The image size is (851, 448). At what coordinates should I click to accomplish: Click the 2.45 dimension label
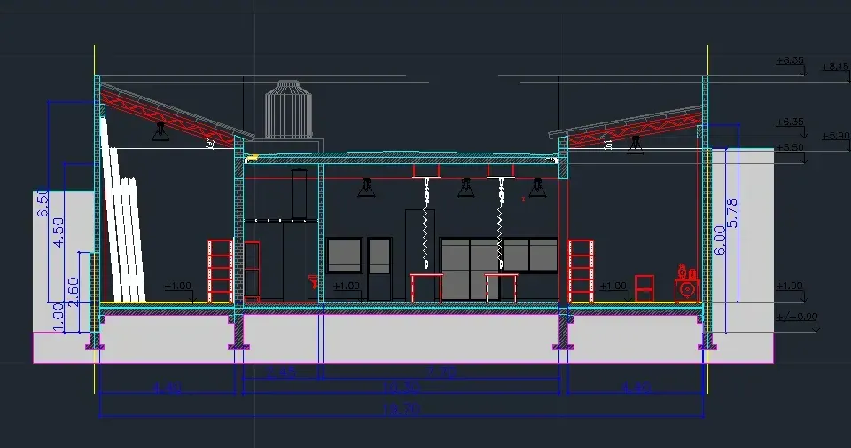pos(281,373)
